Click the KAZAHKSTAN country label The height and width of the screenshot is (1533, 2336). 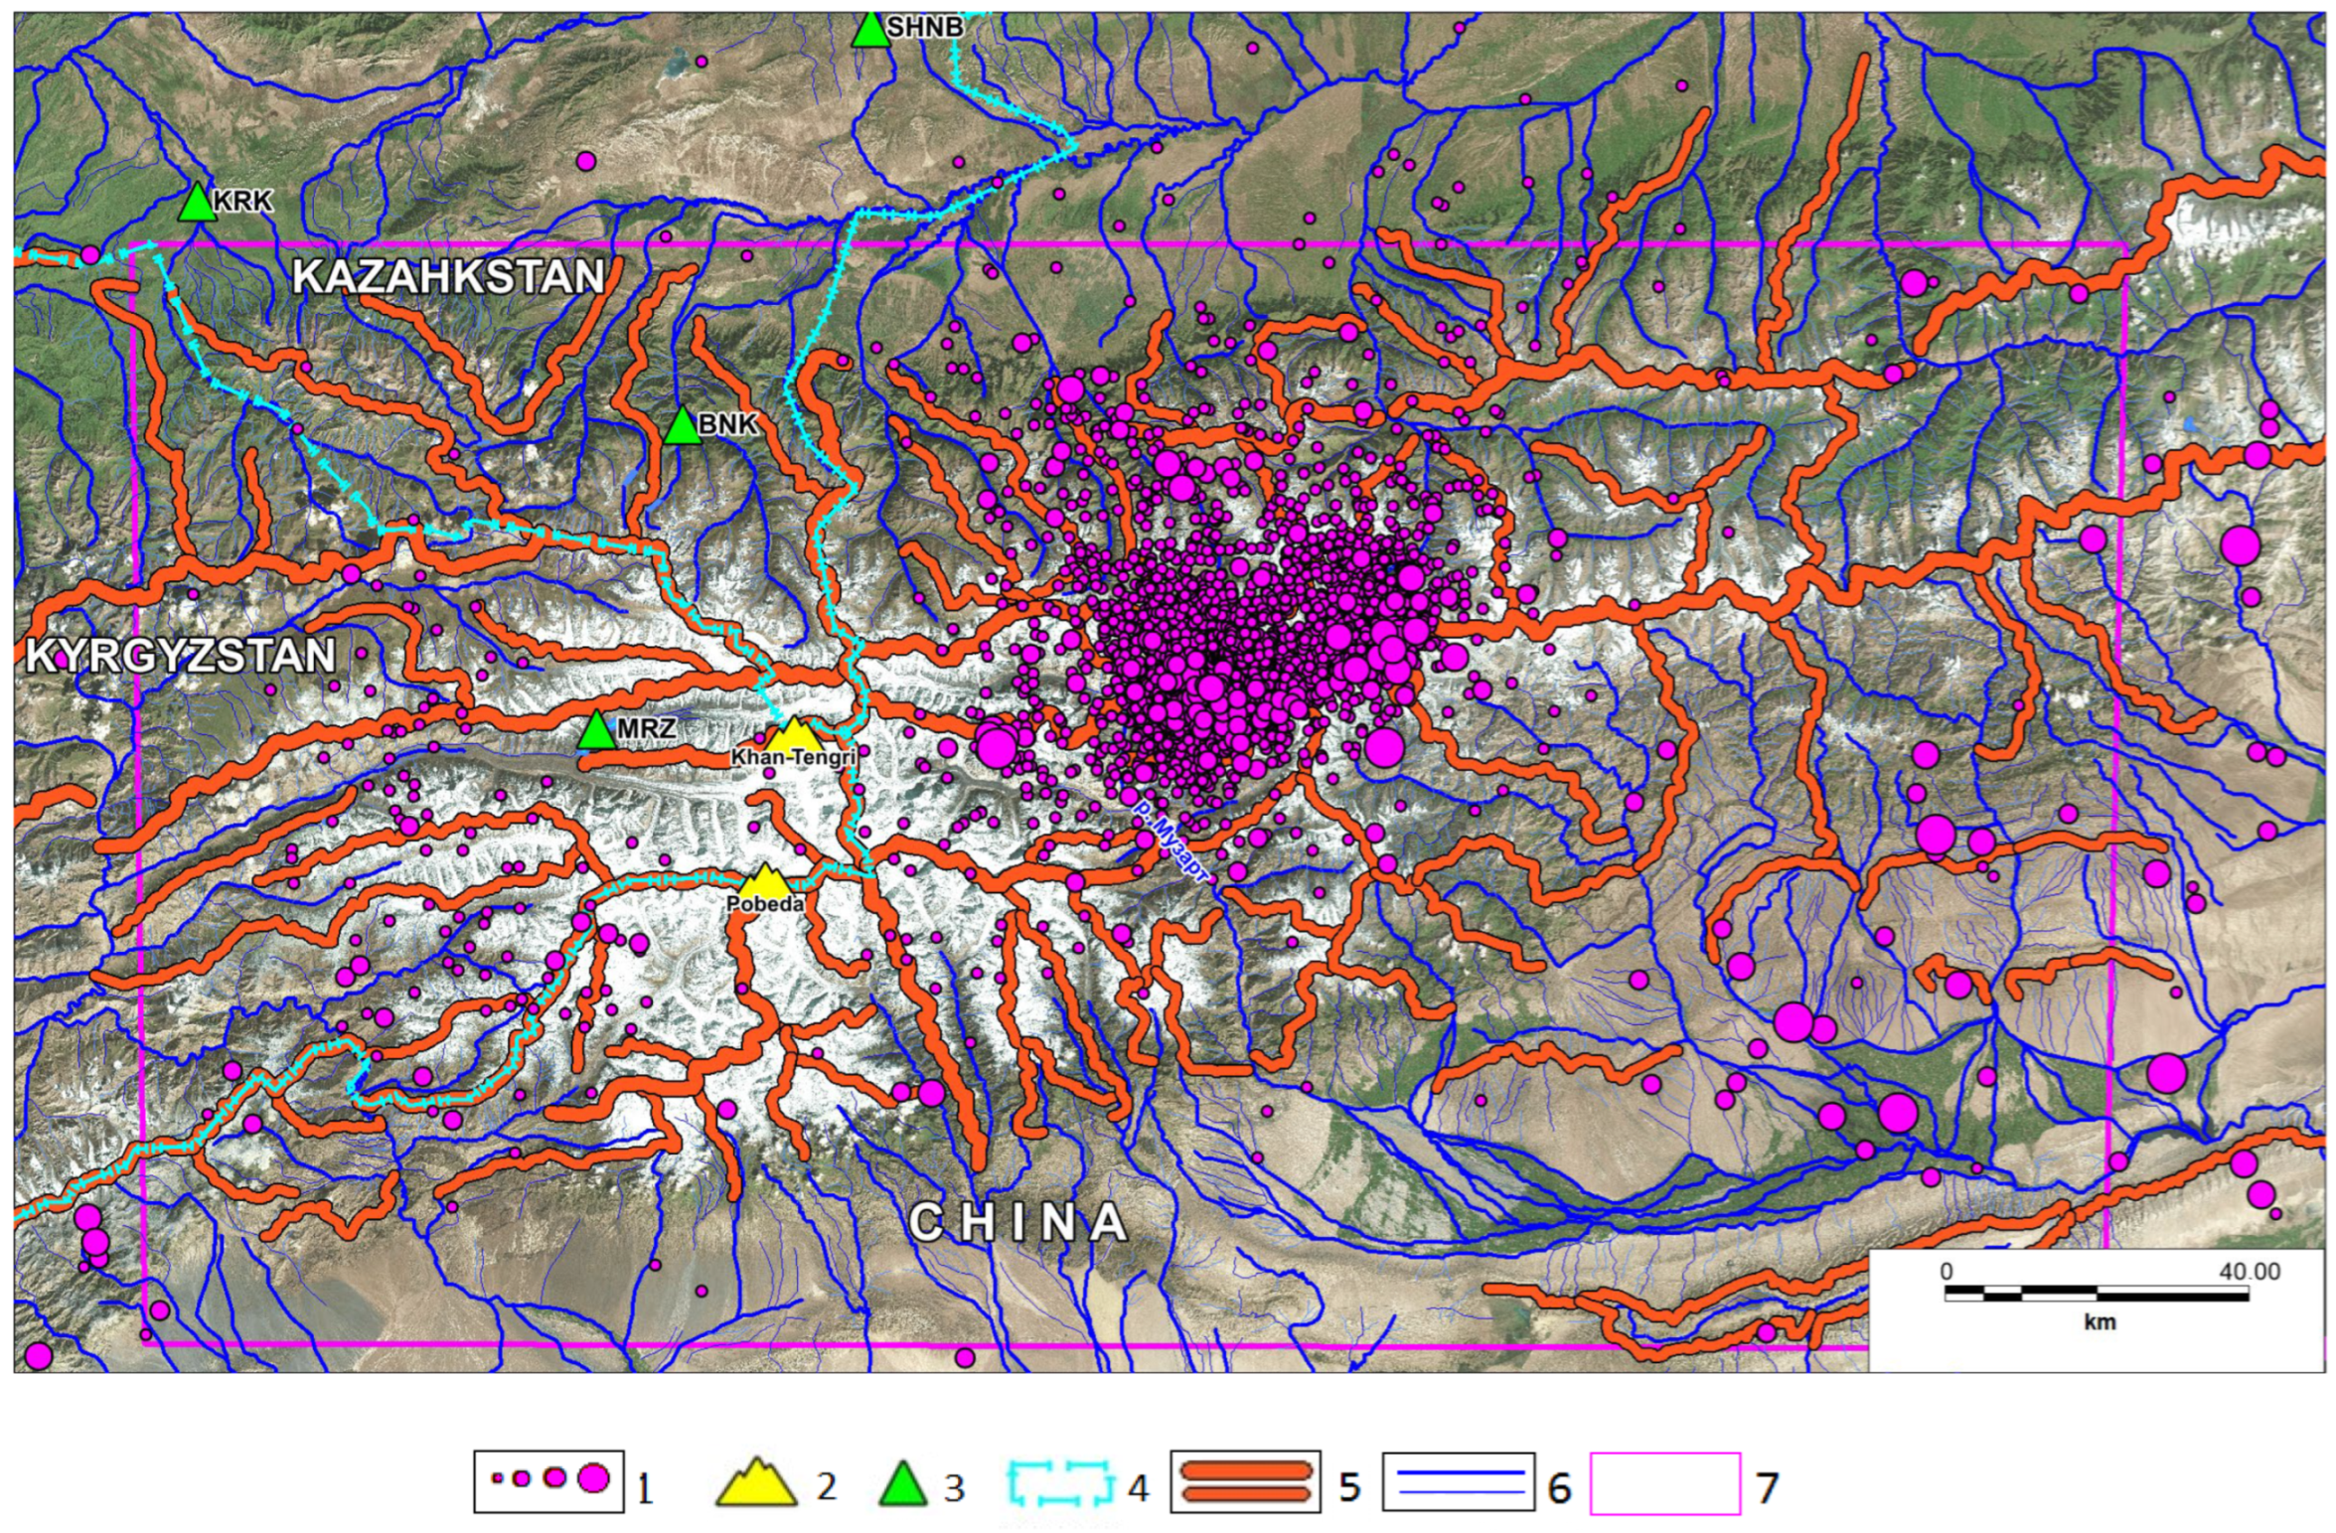click(x=448, y=276)
